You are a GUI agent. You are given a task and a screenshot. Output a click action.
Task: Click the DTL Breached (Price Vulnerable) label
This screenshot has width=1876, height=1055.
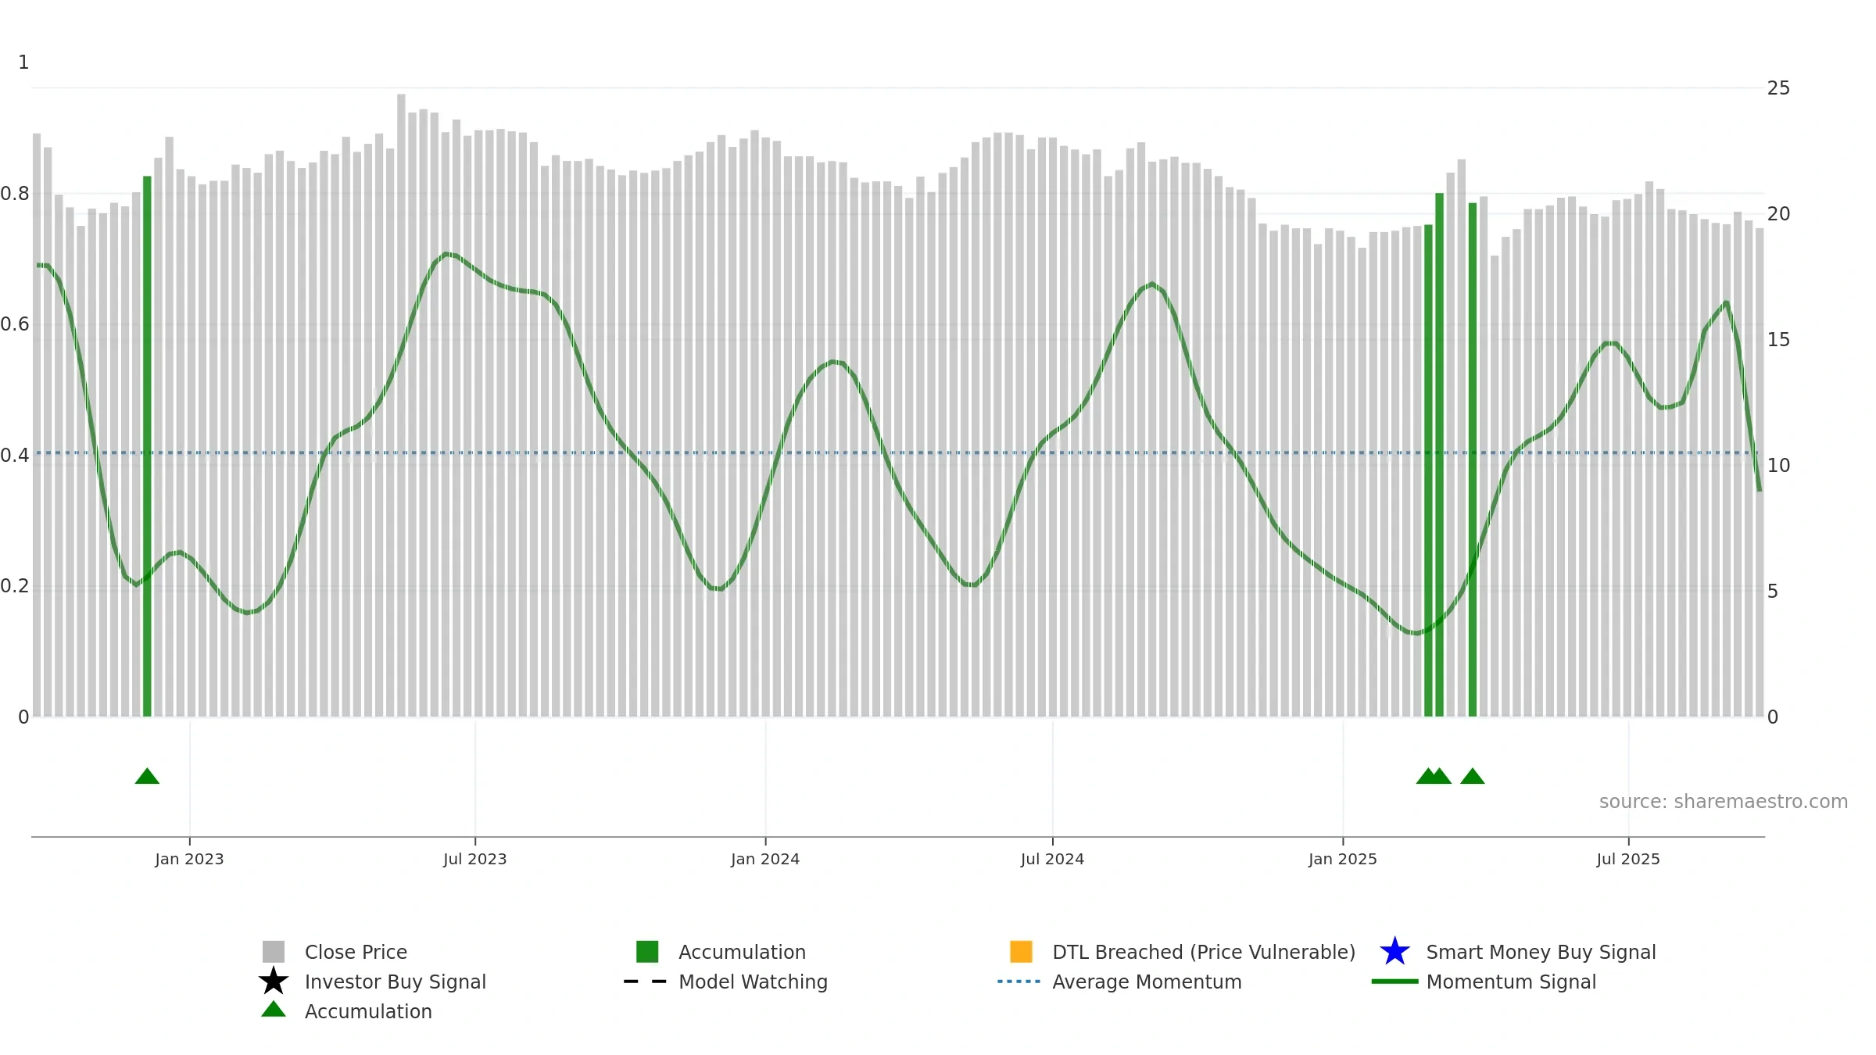[x=1204, y=952]
